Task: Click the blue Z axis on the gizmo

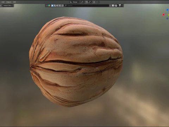Action: pos(168,10)
